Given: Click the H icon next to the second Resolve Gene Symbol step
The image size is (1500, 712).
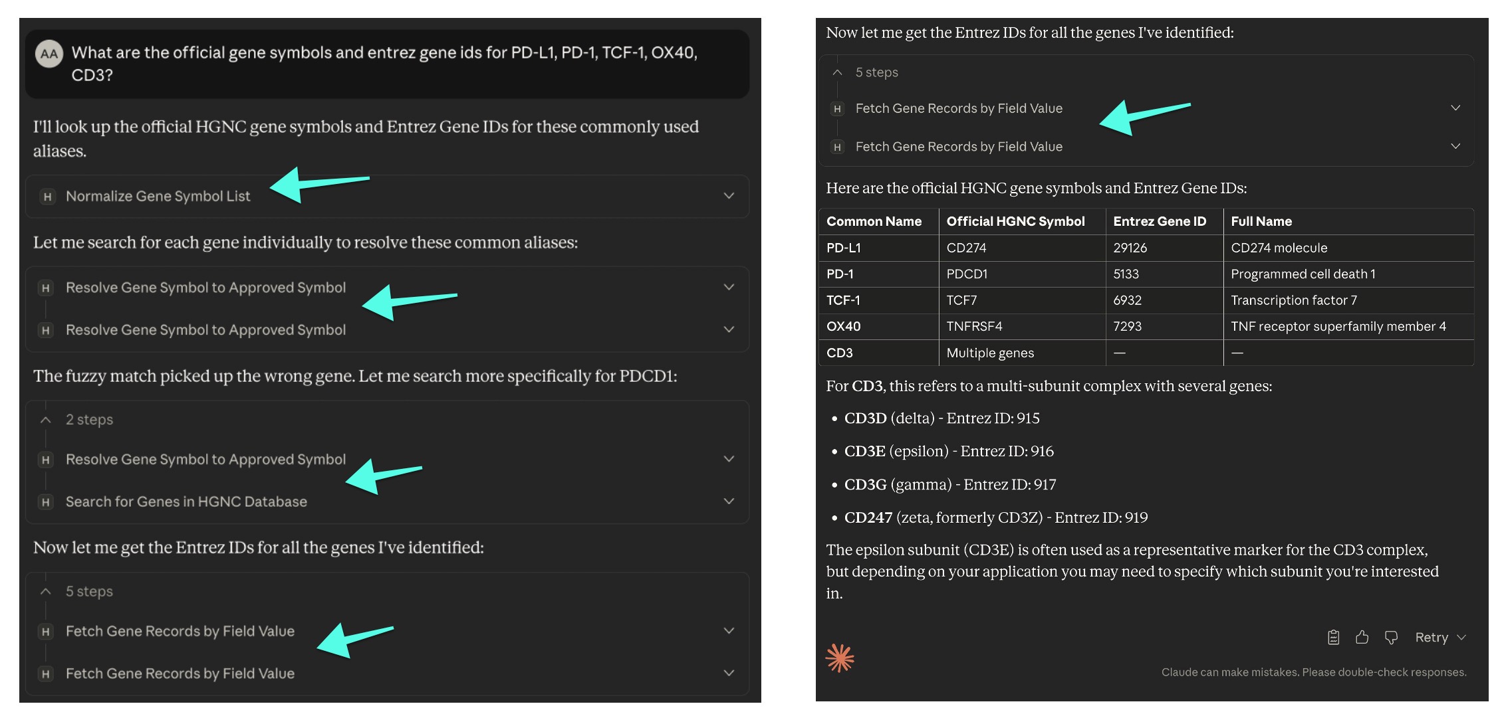Looking at the screenshot, I should (x=45, y=329).
